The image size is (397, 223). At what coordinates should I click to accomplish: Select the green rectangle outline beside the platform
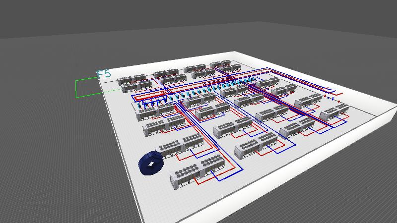[76, 88]
